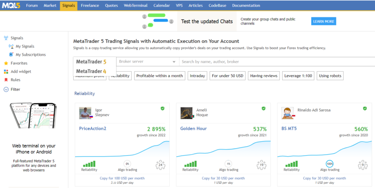Click Igor Slepnev's avatar
The image size is (375, 188).
pyautogui.click(x=86, y=113)
